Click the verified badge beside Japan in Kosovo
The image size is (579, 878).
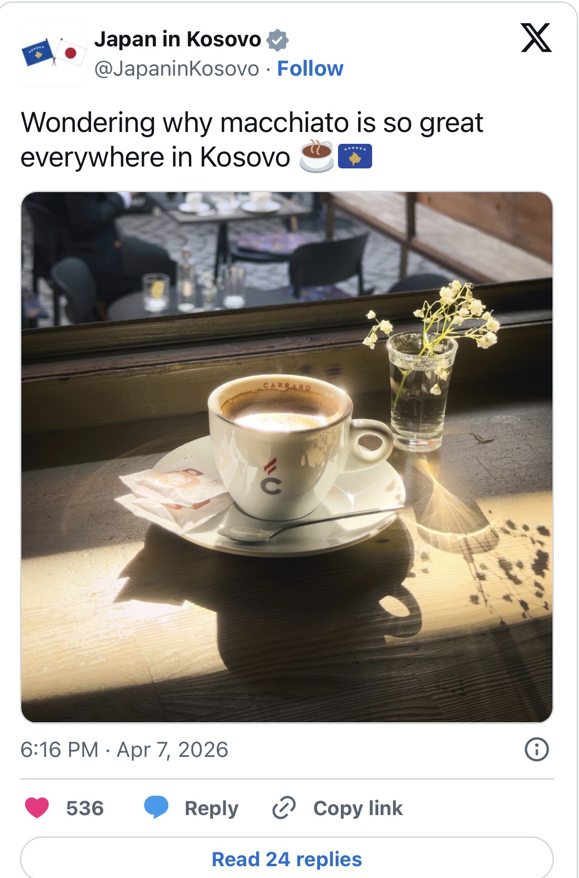tap(277, 40)
